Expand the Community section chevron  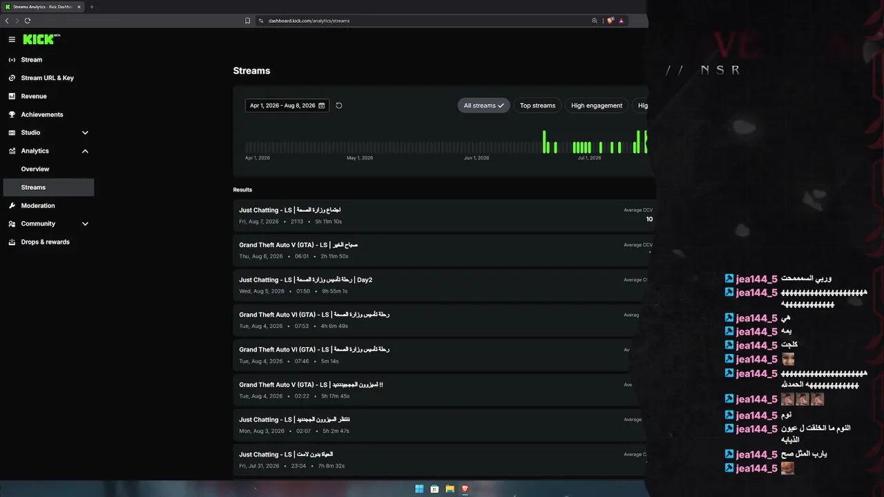coord(85,224)
